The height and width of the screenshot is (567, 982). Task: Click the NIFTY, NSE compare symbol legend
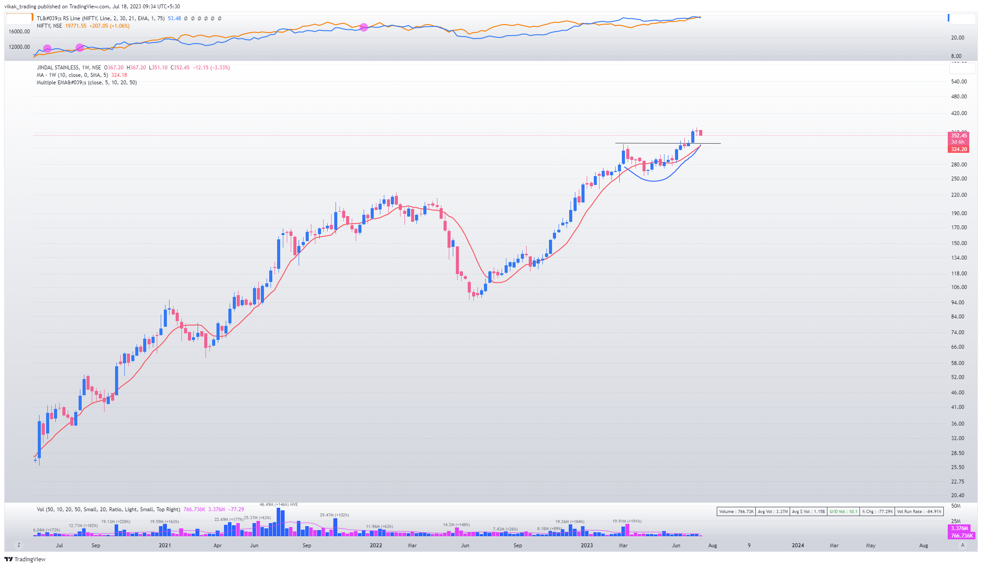tap(50, 26)
